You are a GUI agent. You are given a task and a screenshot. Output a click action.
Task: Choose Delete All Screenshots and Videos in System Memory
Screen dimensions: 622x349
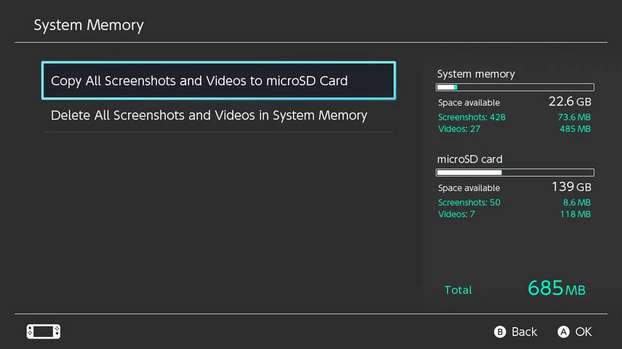(x=219, y=116)
